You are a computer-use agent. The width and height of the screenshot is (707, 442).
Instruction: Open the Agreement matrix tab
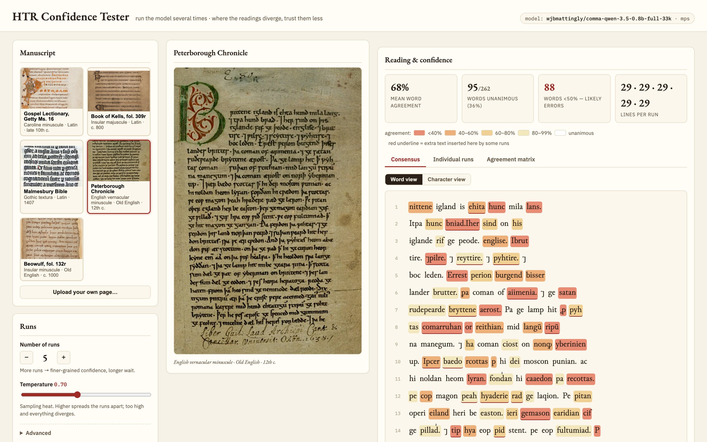point(511,159)
